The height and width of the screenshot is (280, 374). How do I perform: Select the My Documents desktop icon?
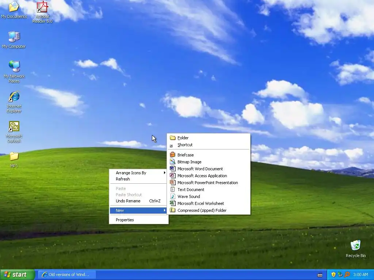pyautogui.click(x=14, y=10)
